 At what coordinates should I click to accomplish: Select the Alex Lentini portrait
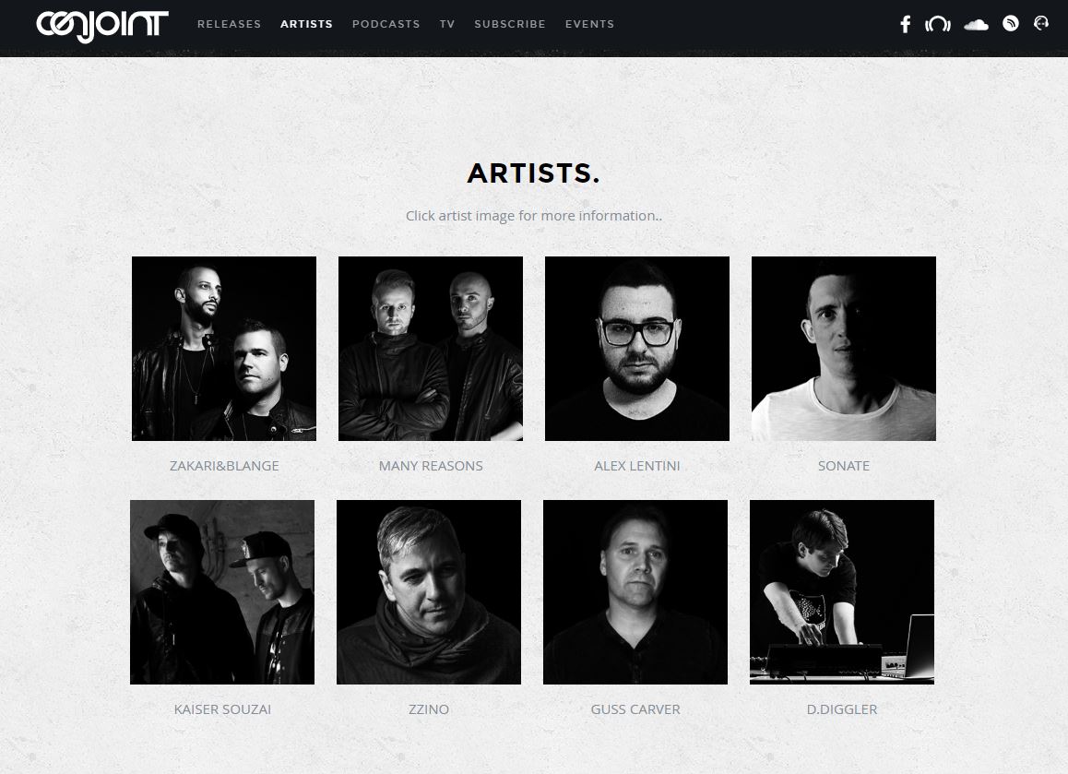tap(637, 349)
